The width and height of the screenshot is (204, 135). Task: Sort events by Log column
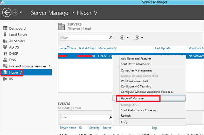[154, 128]
